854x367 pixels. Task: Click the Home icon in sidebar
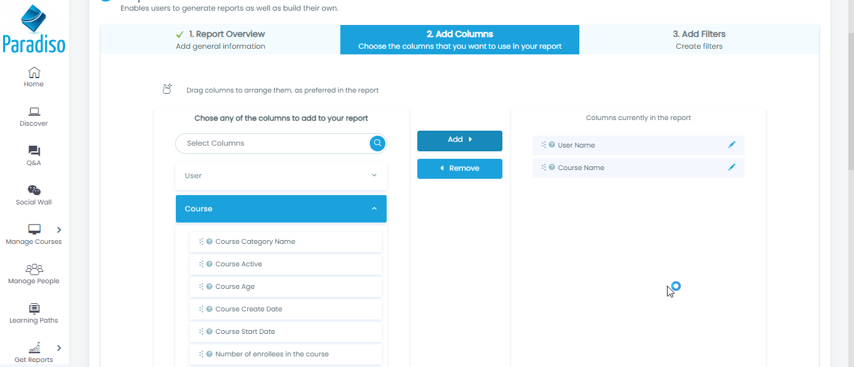(34, 73)
